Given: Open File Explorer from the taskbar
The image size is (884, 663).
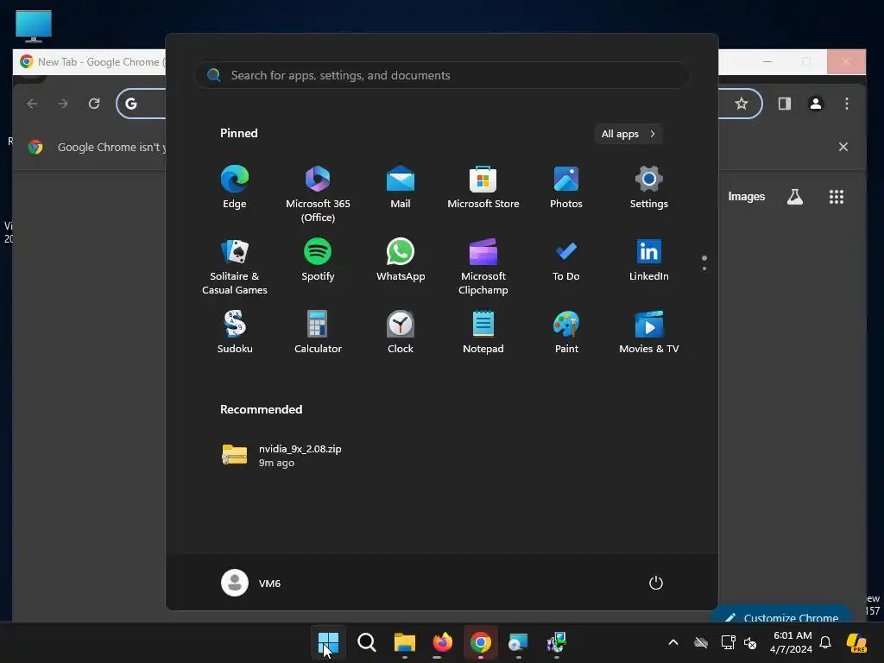Looking at the screenshot, I should 404,642.
